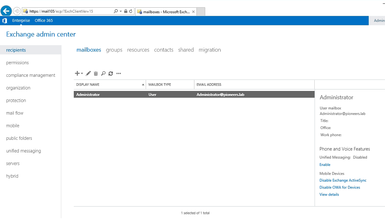Open organization in the left navigation
This screenshot has width=385, height=220.
[x=18, y=88]
